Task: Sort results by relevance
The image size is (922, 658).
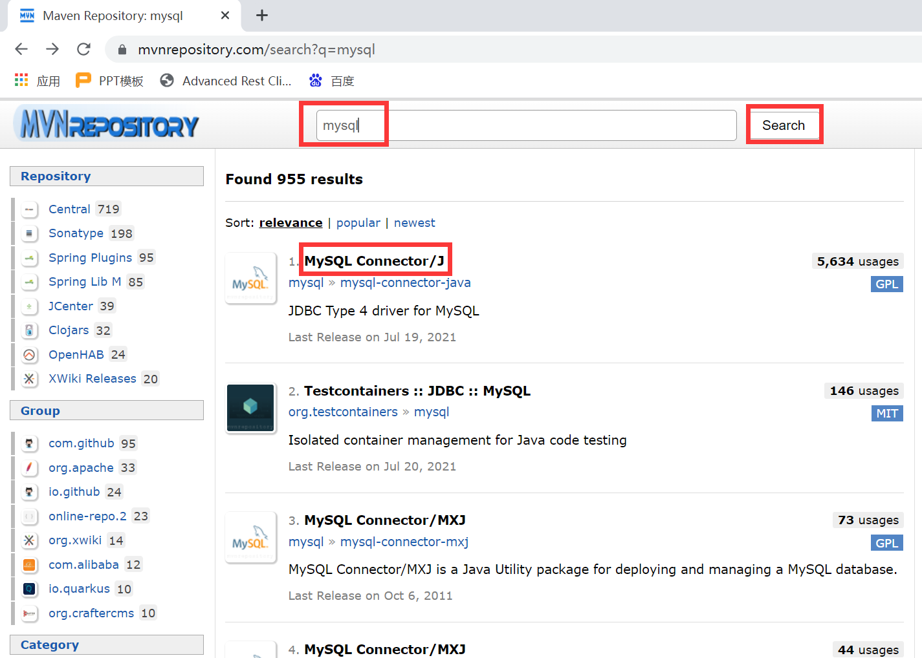Action: [291, 223]
